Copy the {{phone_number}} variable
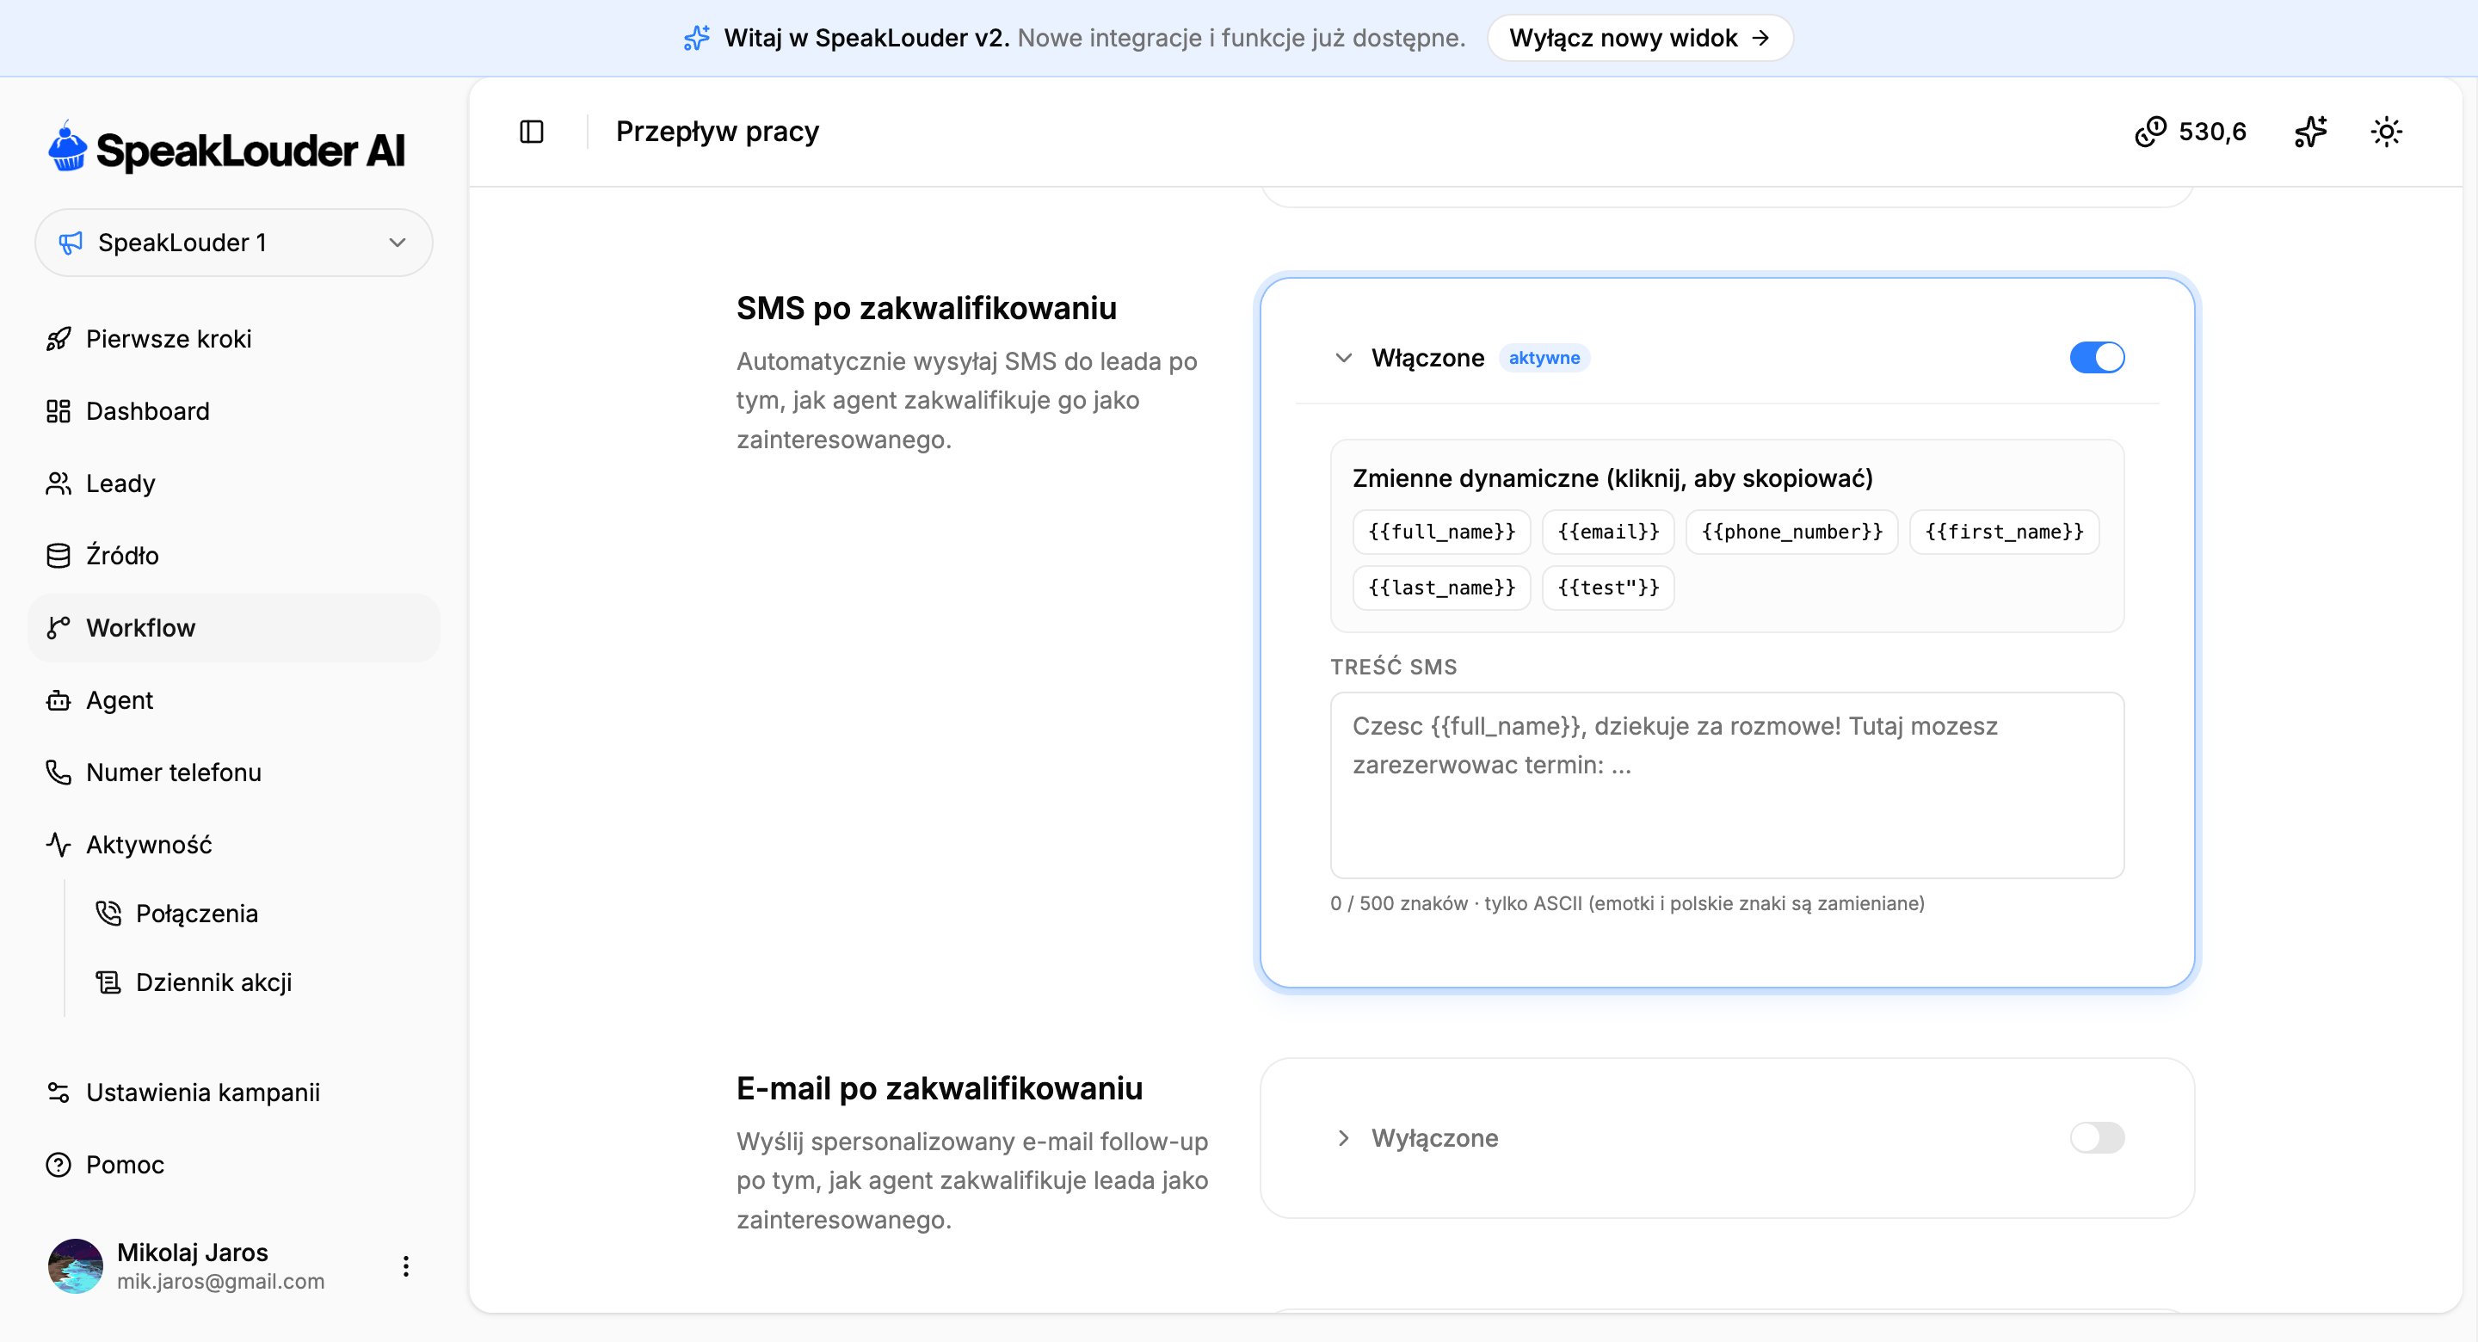 coord(1792,532)
